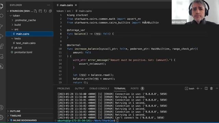This screenshot has height=123, width=219.
Task: Open Run and Debug view
Action: [1, 36]
